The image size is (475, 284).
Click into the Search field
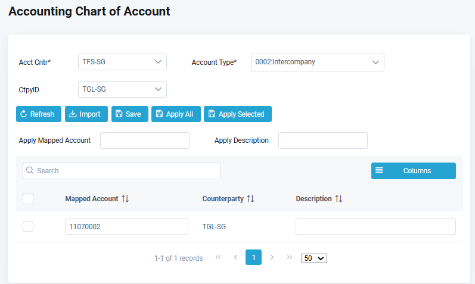[x=122, y=171]
